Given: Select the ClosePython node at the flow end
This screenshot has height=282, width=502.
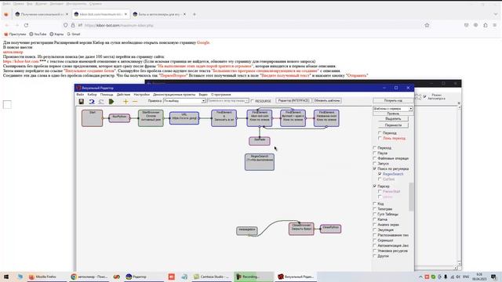Looking at the screenshot, I should tap(330, 229).
